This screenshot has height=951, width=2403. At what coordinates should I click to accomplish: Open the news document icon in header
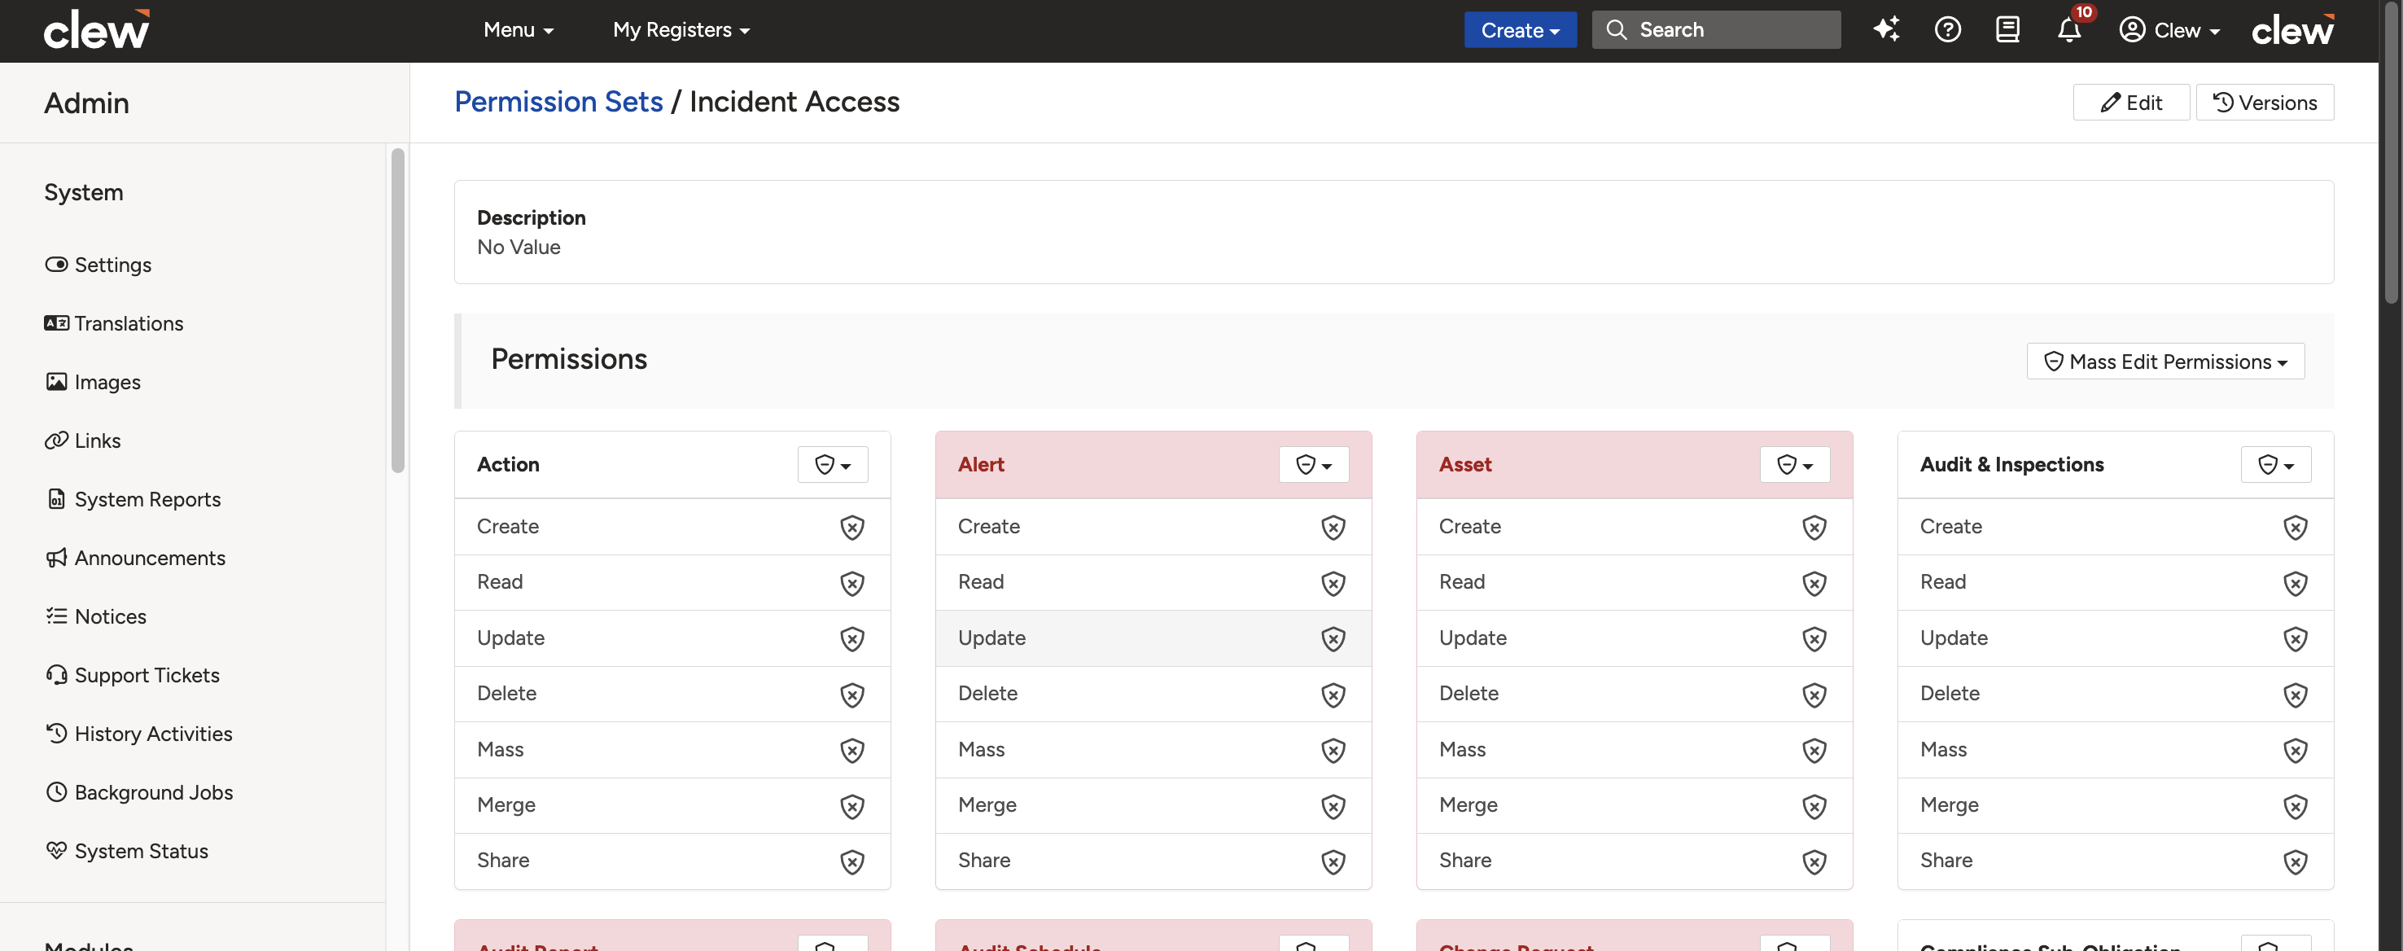pos(2007,30)
